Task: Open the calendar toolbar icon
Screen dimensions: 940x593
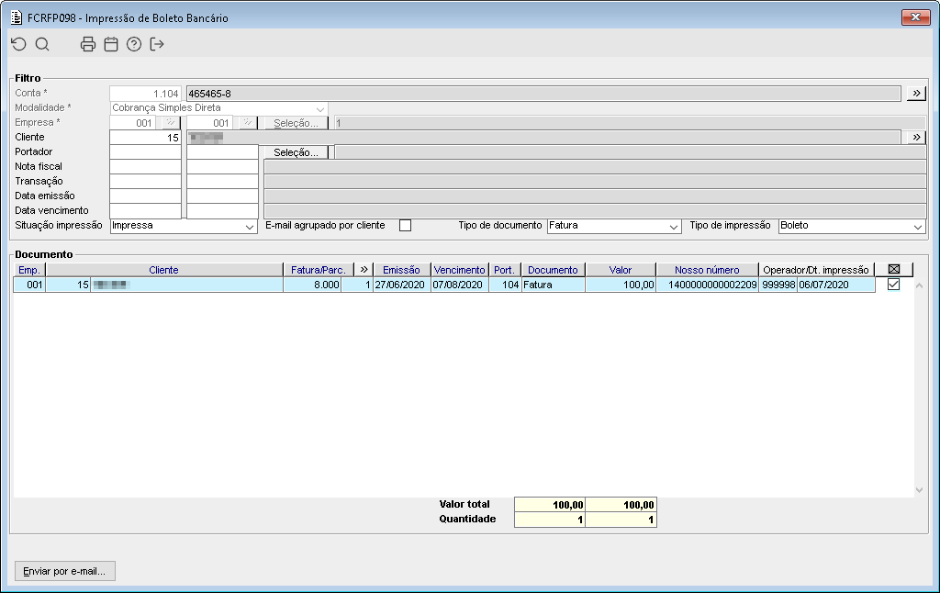Action: 111,44
